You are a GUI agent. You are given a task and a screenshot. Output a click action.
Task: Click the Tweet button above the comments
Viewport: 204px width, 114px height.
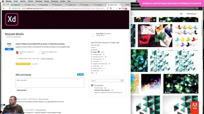tap(80, 74)
